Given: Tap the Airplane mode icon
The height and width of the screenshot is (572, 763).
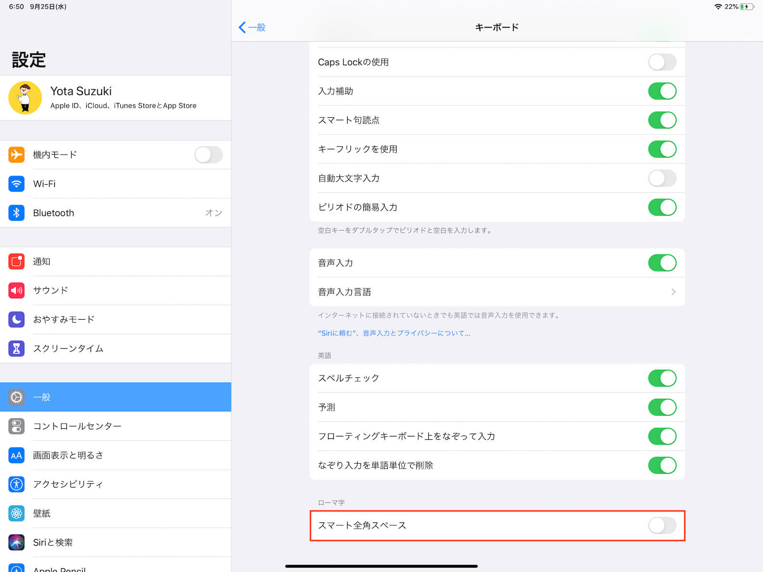Looking at the screenshot, I should click(17, 155).
